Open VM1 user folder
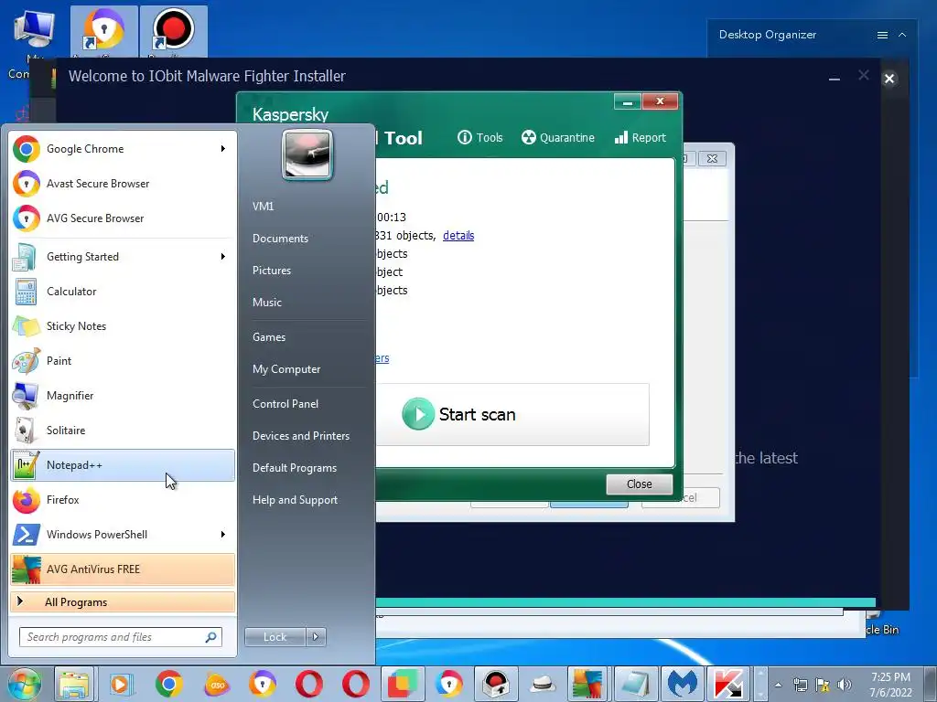This screenshot has width=937, height=702. [263, 206]
